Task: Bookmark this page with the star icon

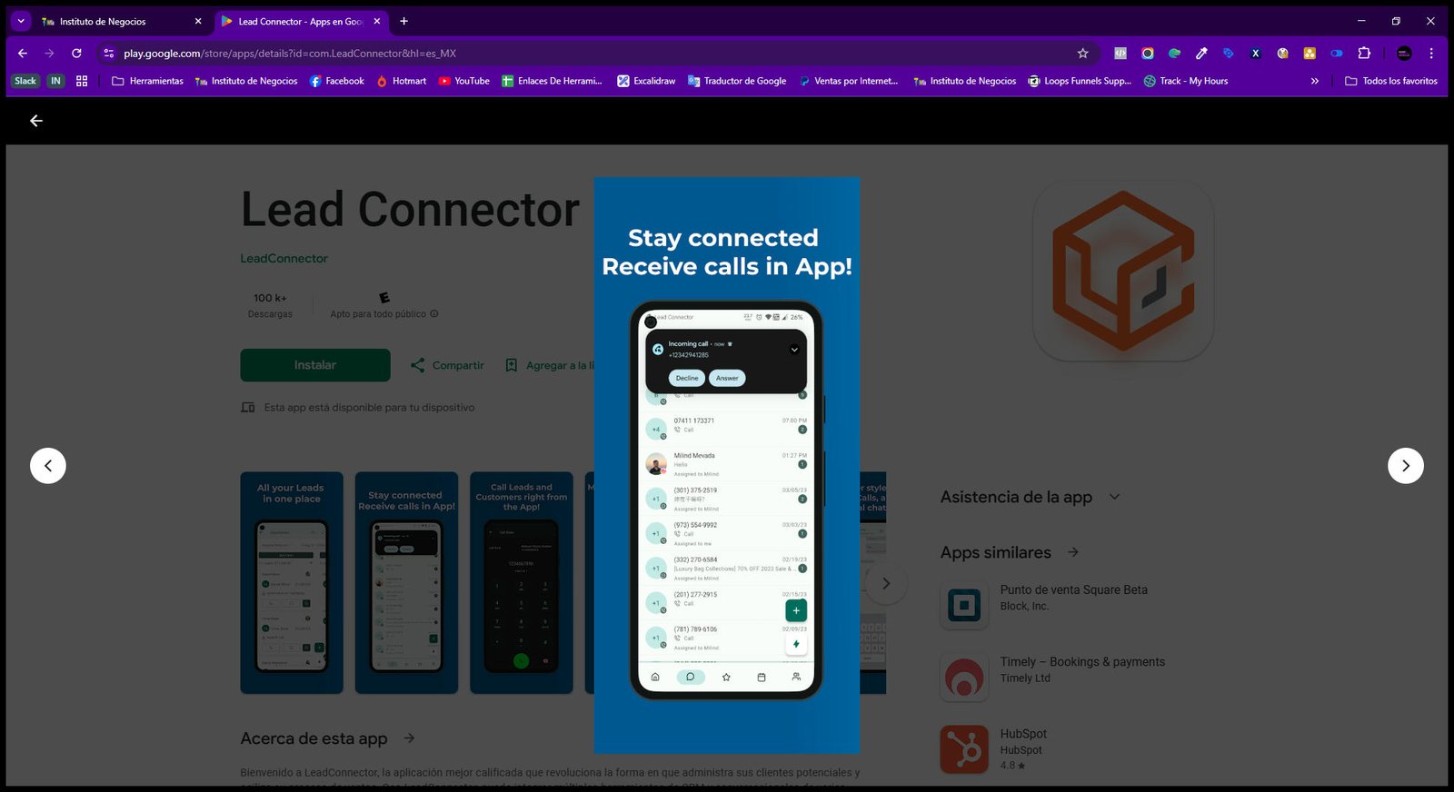Action: [1082, 54]
